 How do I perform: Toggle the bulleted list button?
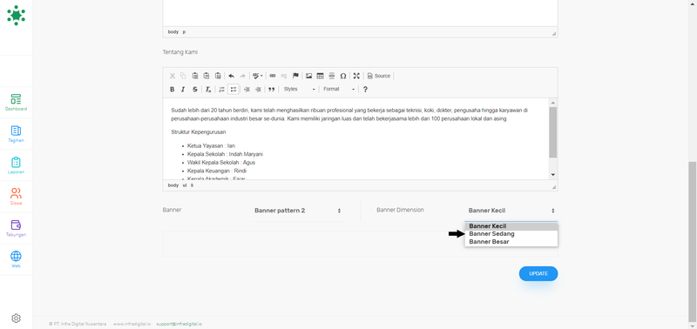233,90
